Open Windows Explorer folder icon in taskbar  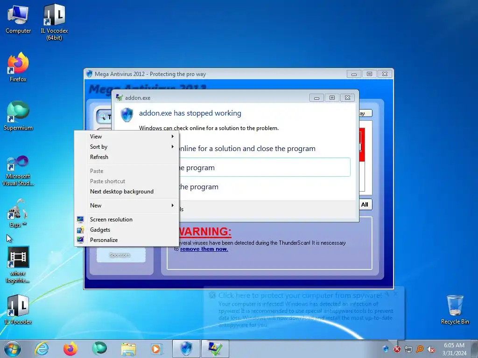coord(128,349)
